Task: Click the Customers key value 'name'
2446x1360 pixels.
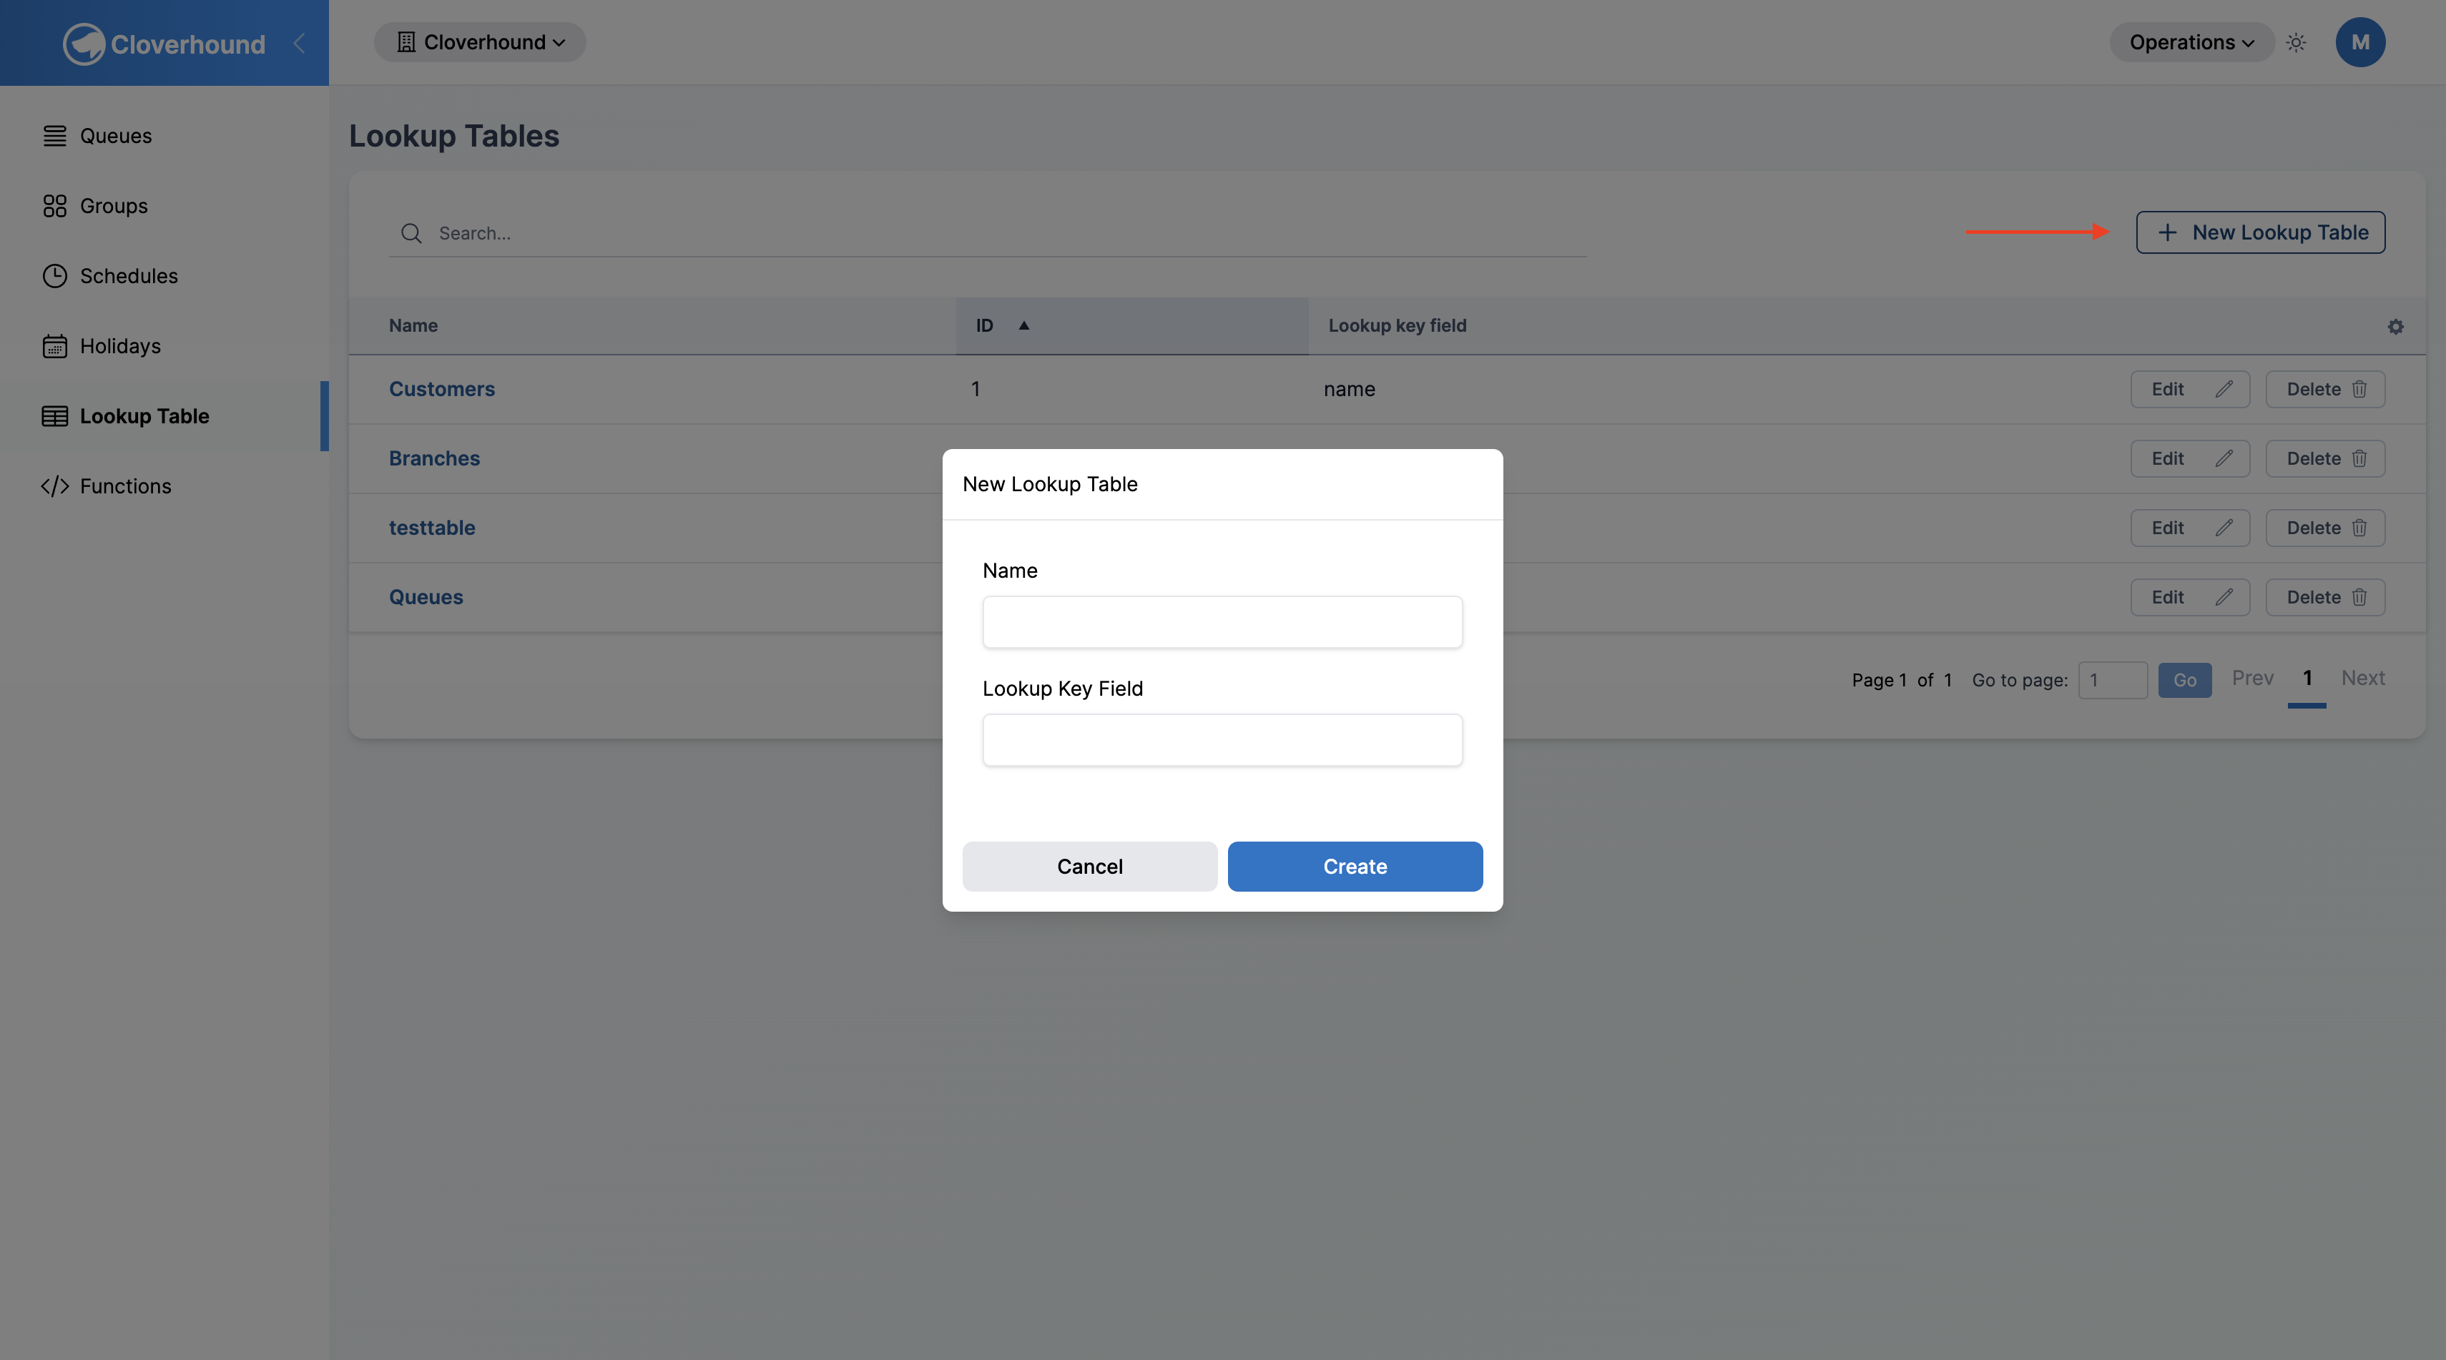Action: tap(1350, 389)
